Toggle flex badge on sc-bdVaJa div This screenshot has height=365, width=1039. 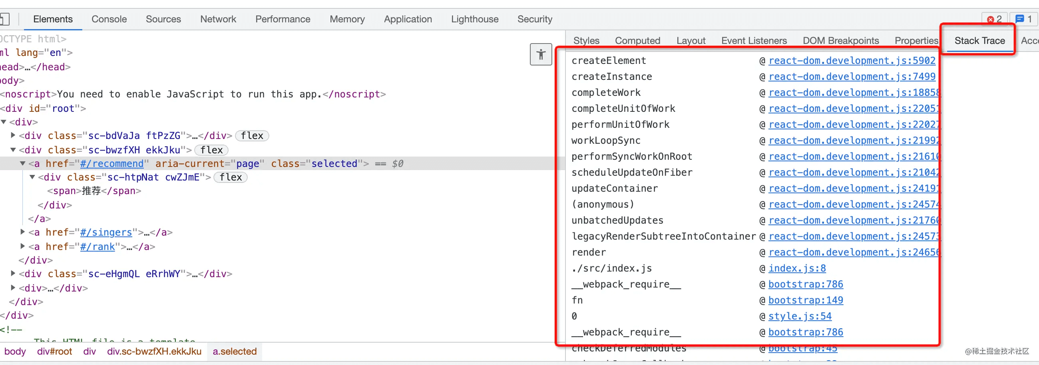(x=252, y=136)
